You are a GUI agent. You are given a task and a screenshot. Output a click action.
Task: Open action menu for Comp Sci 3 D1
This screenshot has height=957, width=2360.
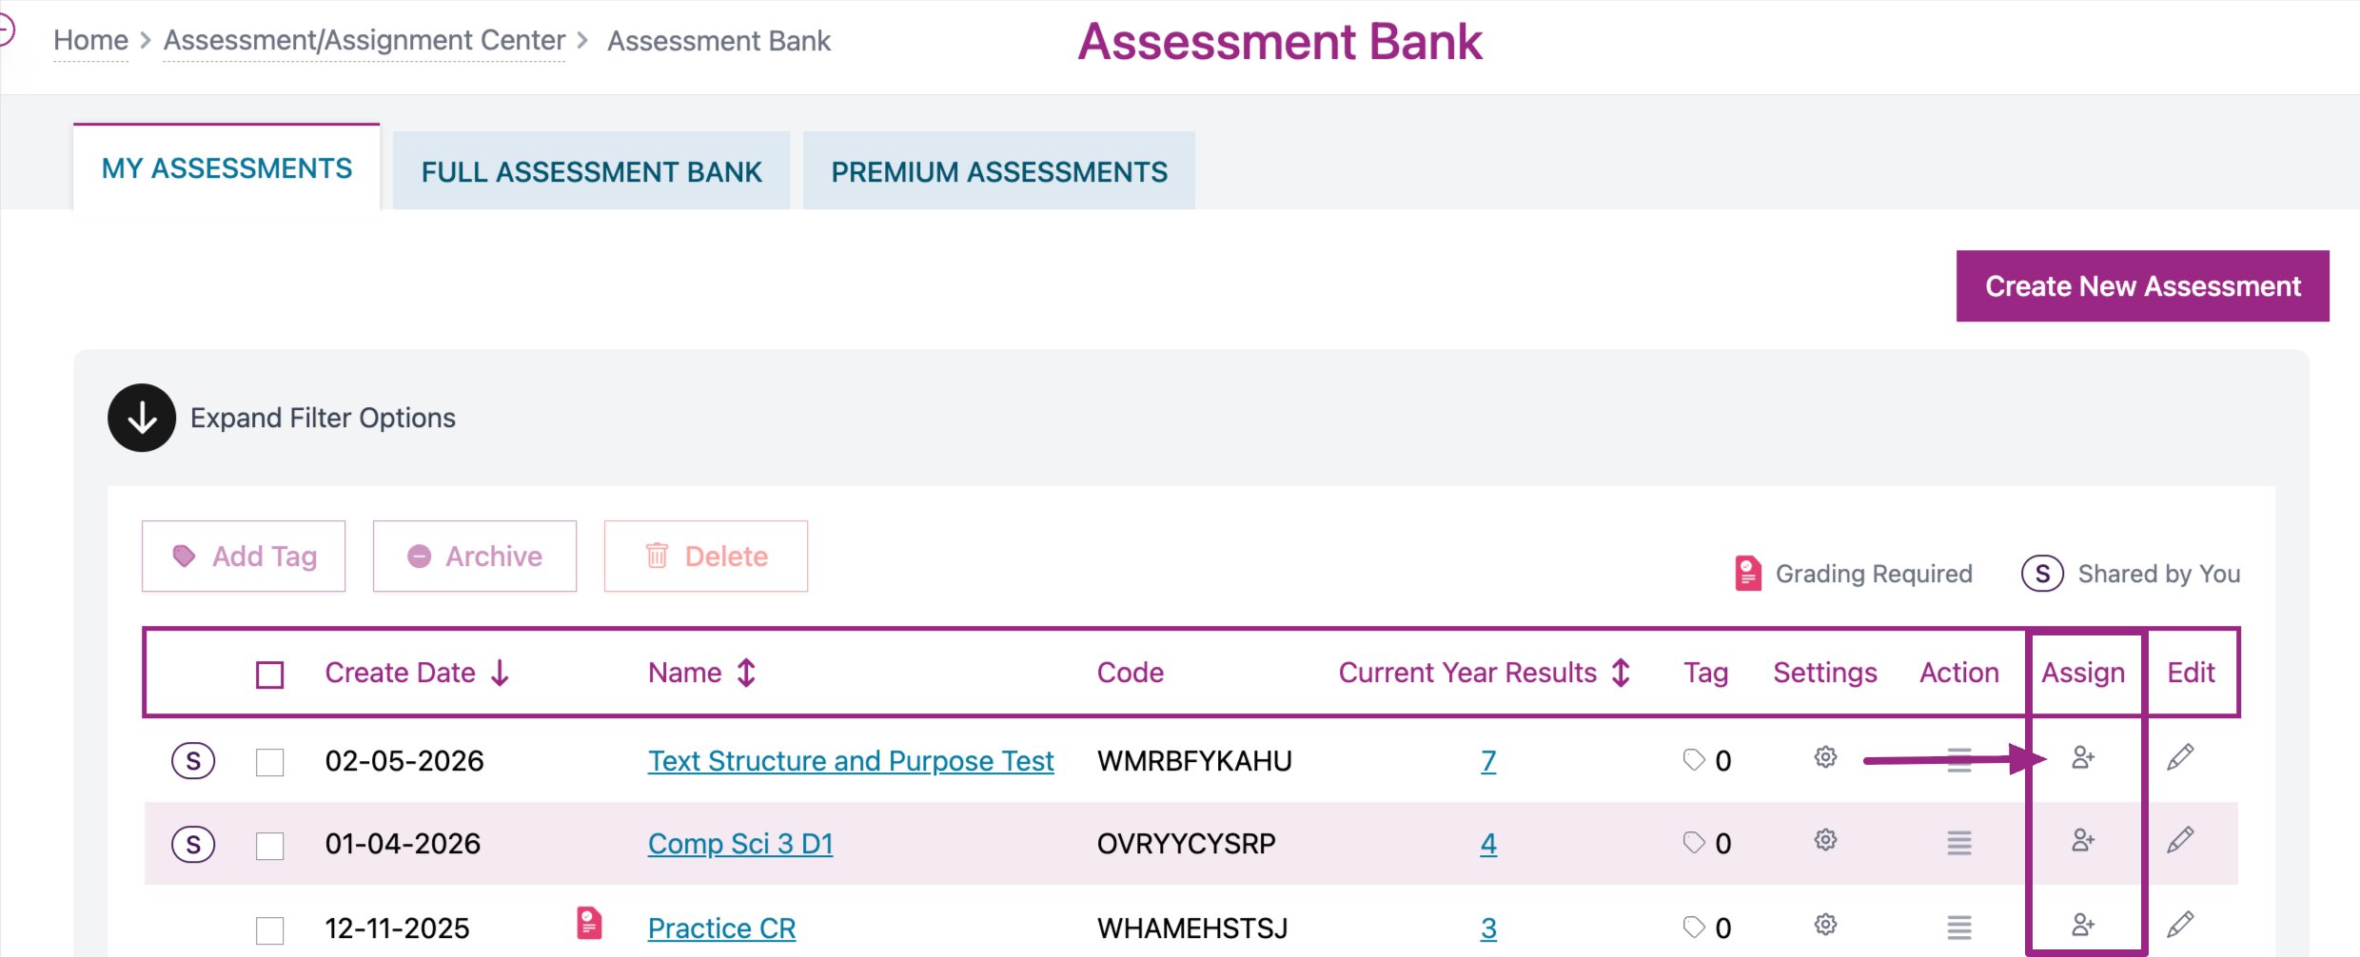coord(1958,843)
